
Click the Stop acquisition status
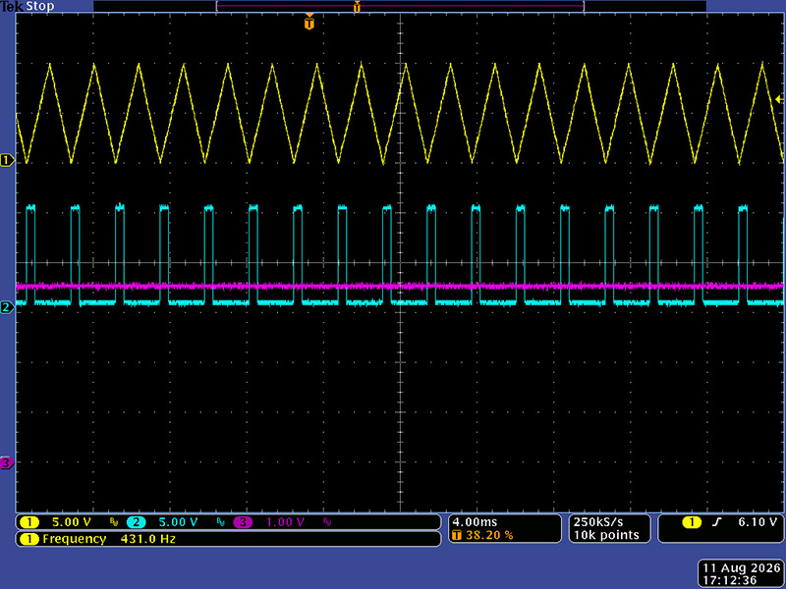(x=39, y=6)
